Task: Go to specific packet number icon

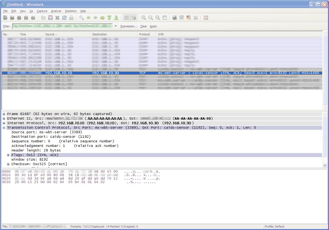Action: [x=102, y=18]
